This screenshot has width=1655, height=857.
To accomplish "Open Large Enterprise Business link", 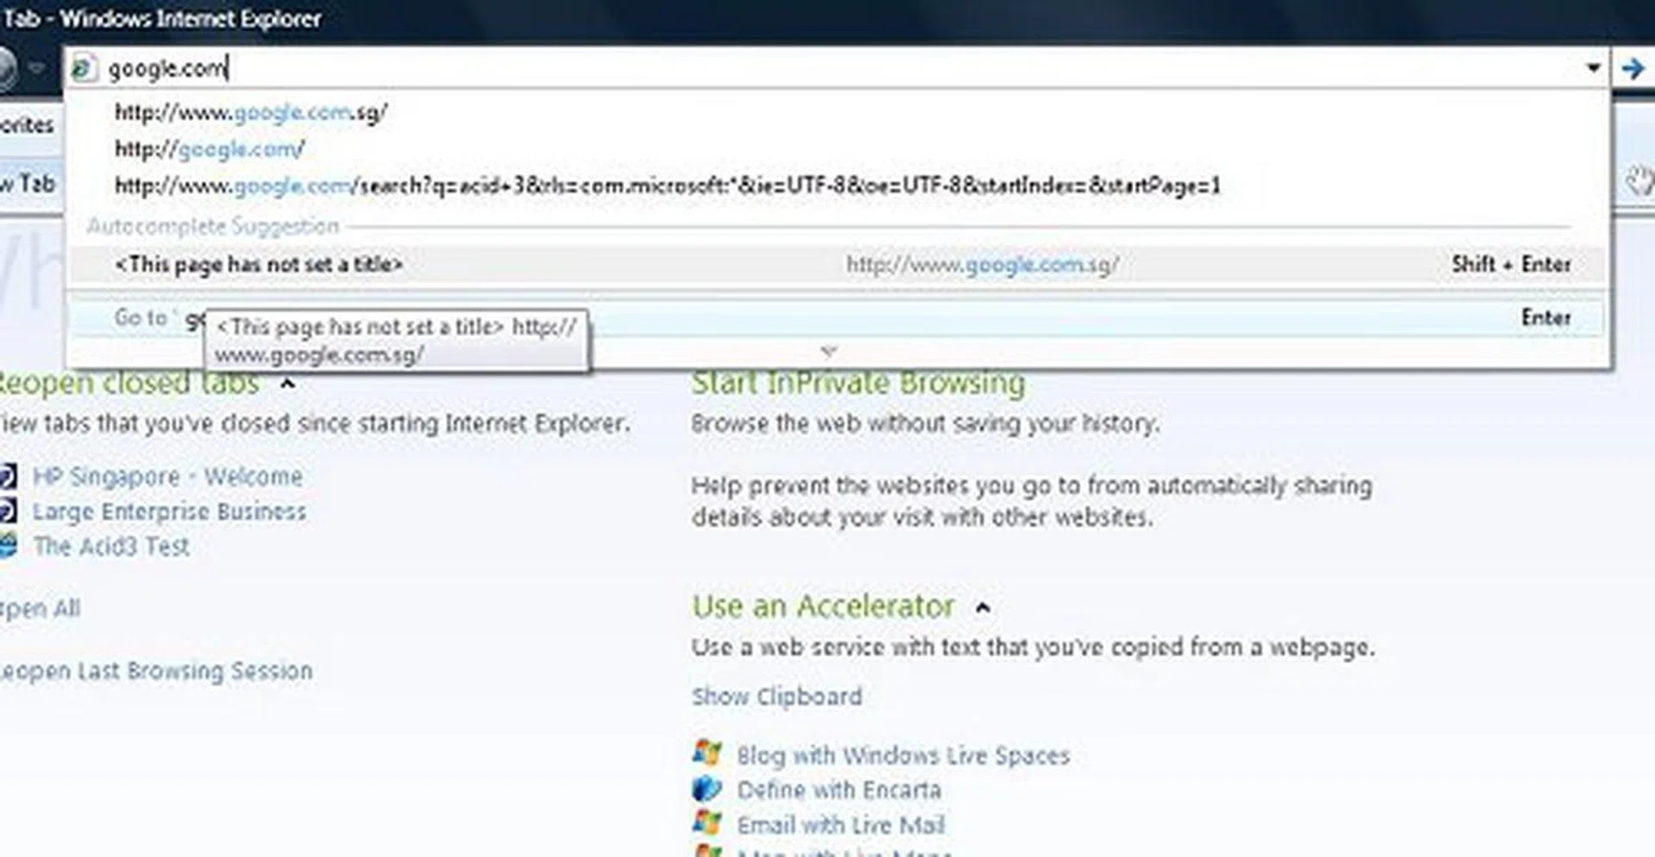I will click(169, 511).
